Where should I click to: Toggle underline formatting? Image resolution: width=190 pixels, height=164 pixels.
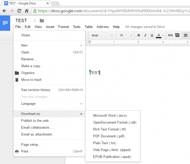pyautogui.click(x=152, y=35)
